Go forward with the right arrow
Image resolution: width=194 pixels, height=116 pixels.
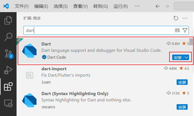point(167,6)
